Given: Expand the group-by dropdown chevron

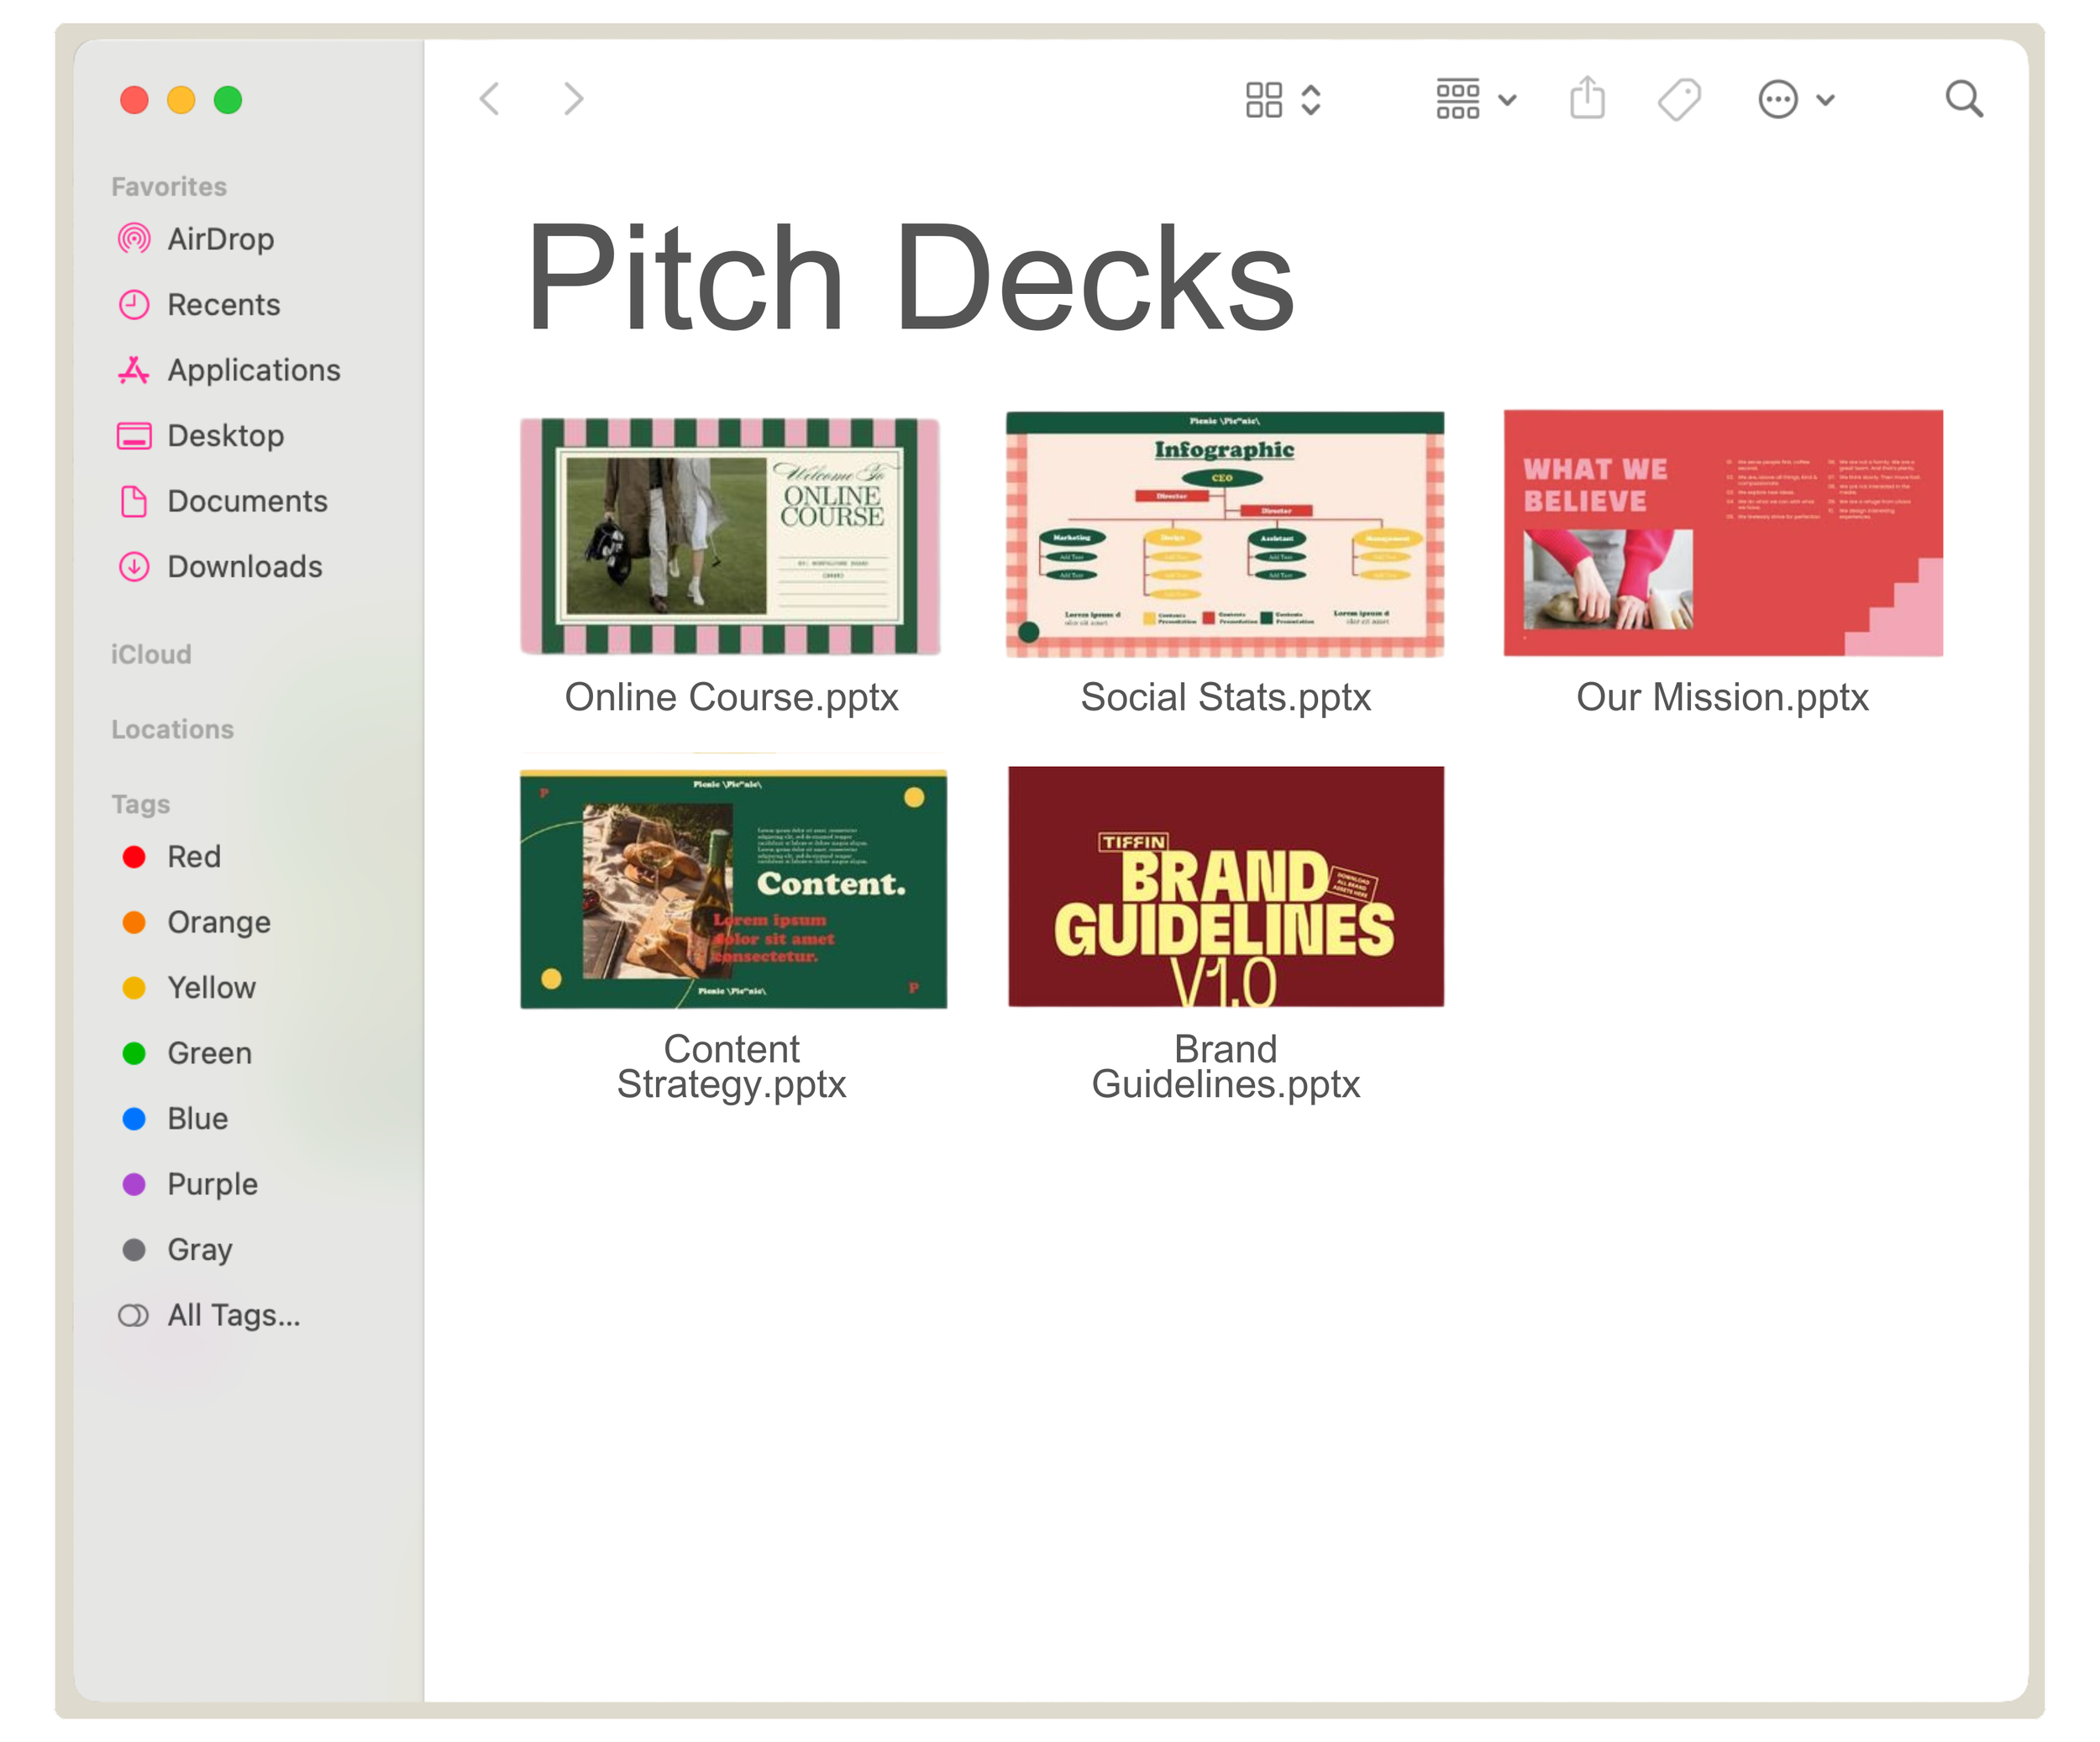Looking at the screenshot, I should tap(1508, 99).
